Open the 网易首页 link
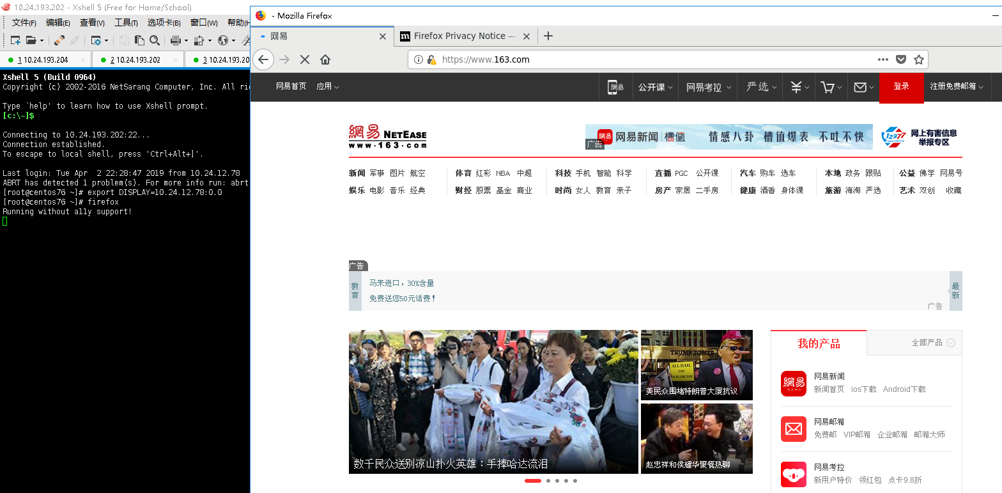The height and width of the screenshot is (493, 1002). 291,86
